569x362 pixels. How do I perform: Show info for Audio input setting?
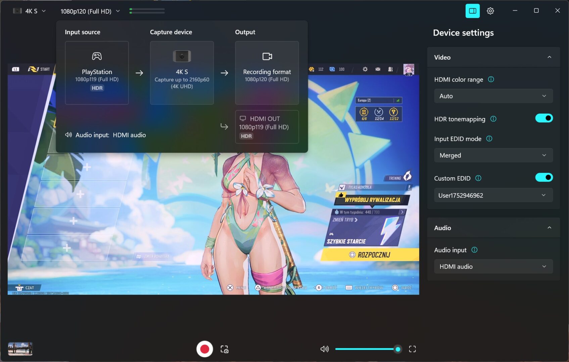coord(474,250)
